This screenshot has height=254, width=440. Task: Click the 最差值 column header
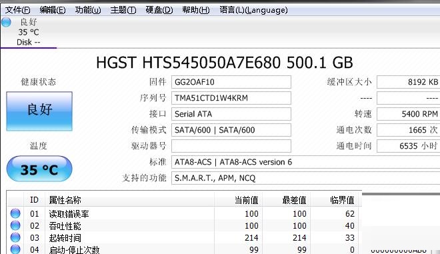[x=286, y=200]
